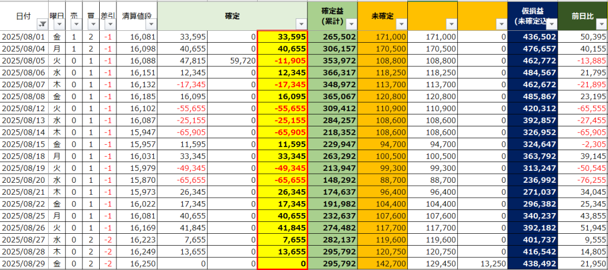Select the orange cell showing 142,700
The width and height of the screenshot is (608, 270).
382,265
